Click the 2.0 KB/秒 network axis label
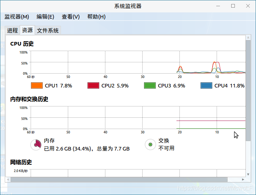 pos(21,171)
